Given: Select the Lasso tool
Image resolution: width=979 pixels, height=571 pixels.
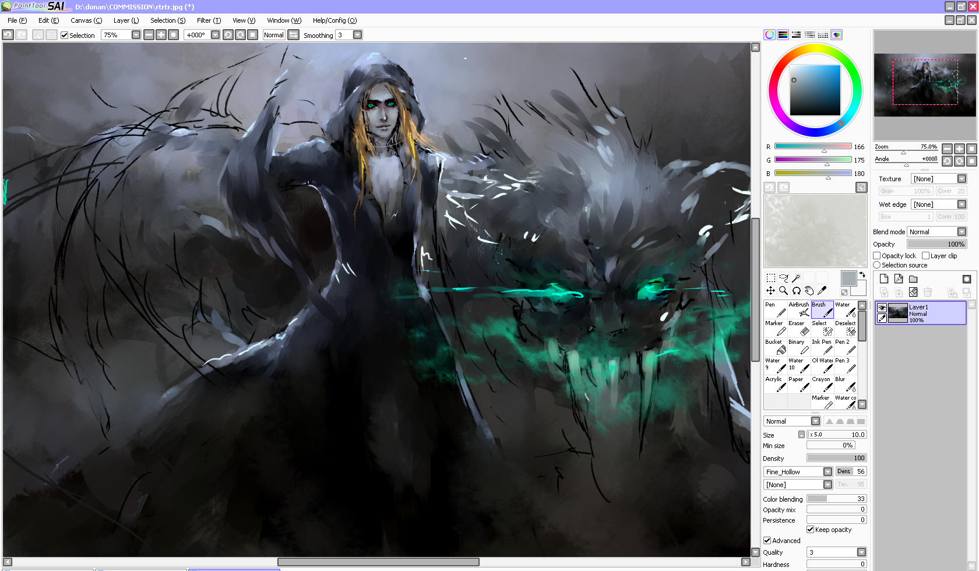Looking at the screenshot, I should point(783,278).
